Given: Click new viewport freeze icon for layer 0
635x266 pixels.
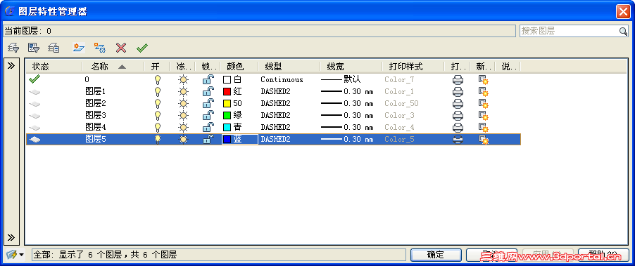Looking at the screenshot, I should pyautogui.click(x=483, y=80).
